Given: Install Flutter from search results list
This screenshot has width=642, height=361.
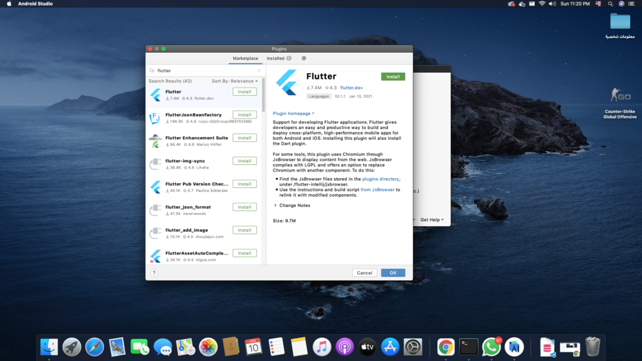Looking at the screenshot, I should click(245, 92).
